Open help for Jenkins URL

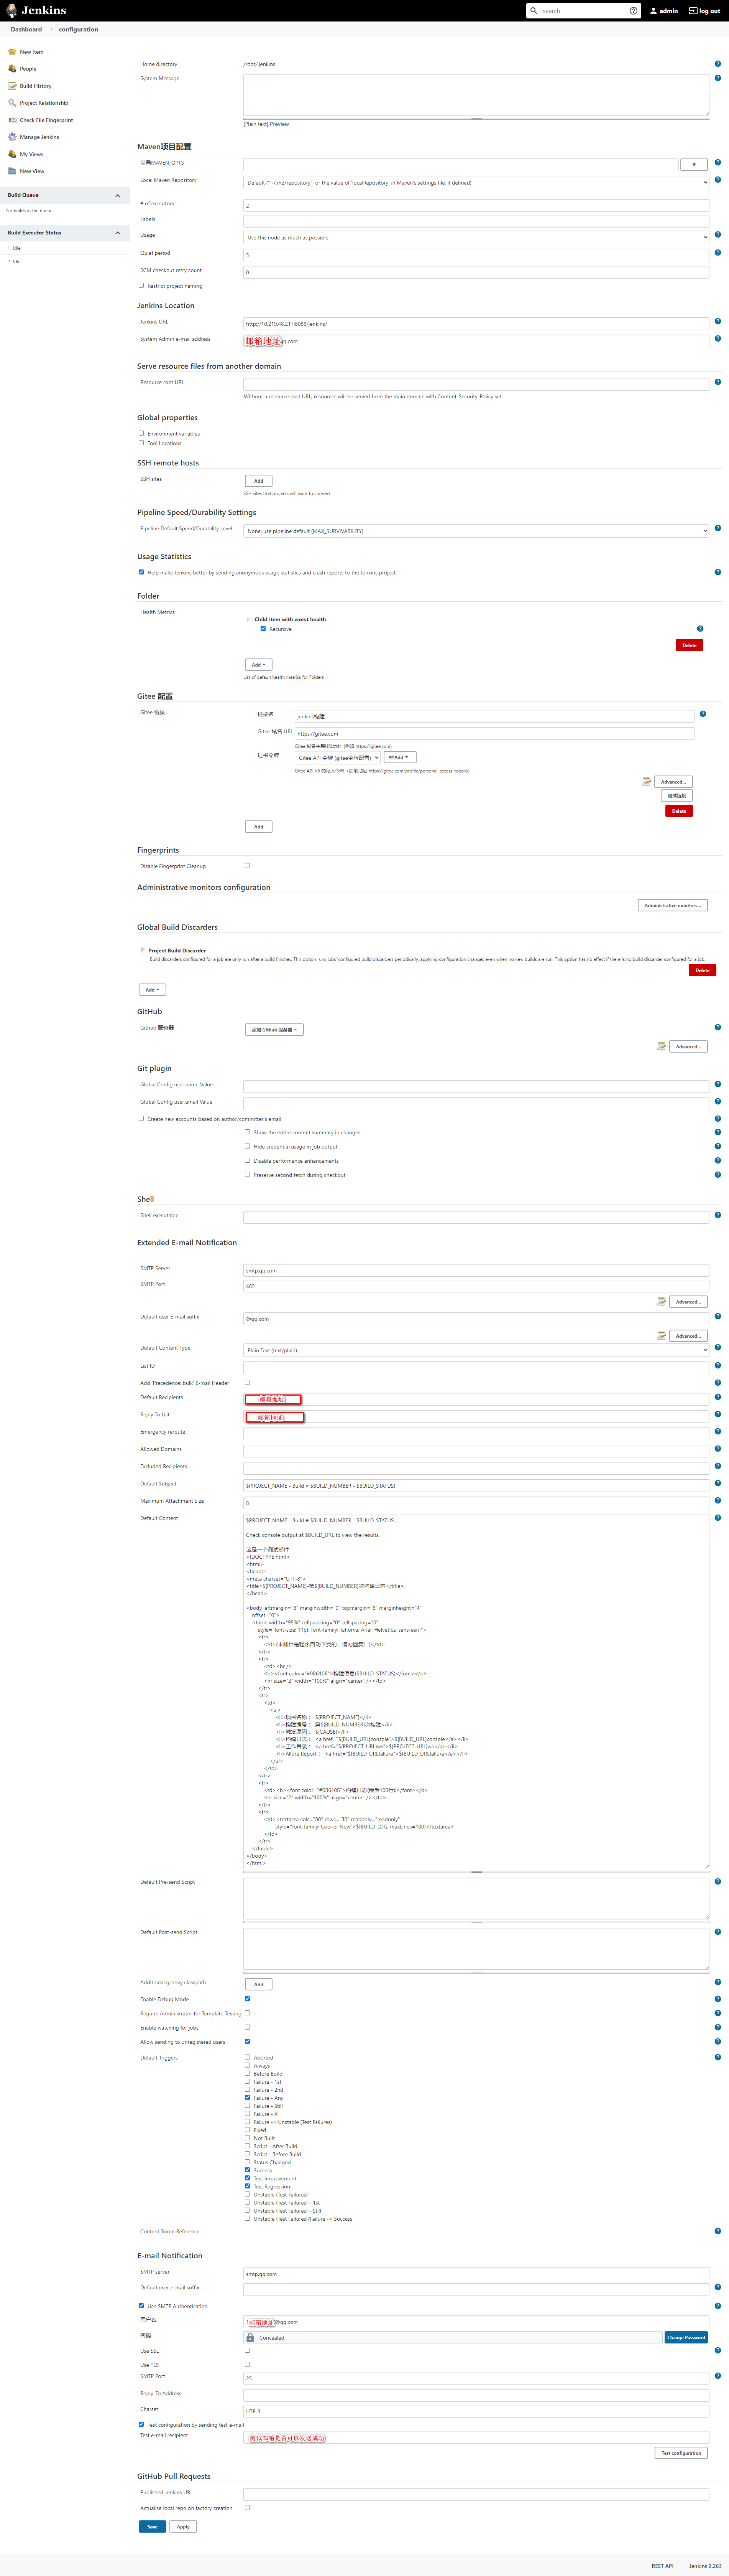click(717, 322)
